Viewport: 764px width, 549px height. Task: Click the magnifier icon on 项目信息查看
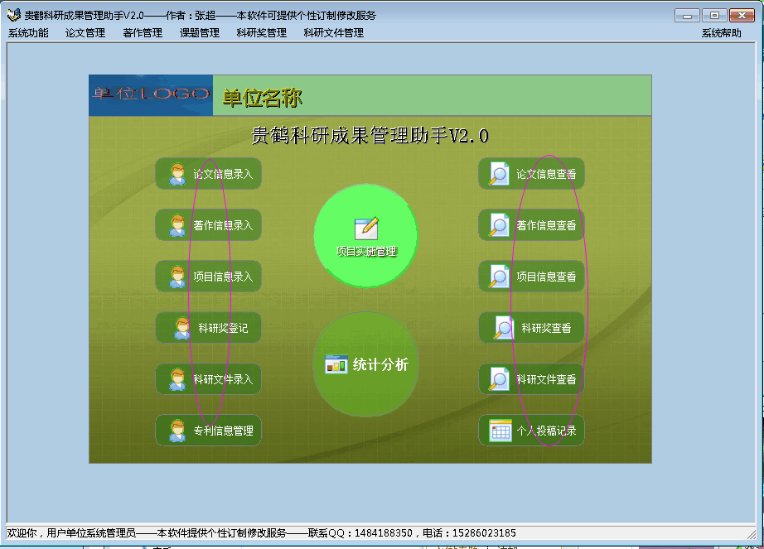coord(499,277)
